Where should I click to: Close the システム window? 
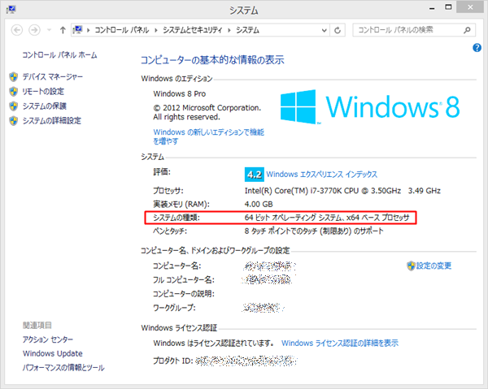coord(470,7)
